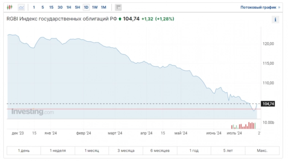The image size is (288, 161).
Task: Set the 5-minute interval
Action: (43, 7)
